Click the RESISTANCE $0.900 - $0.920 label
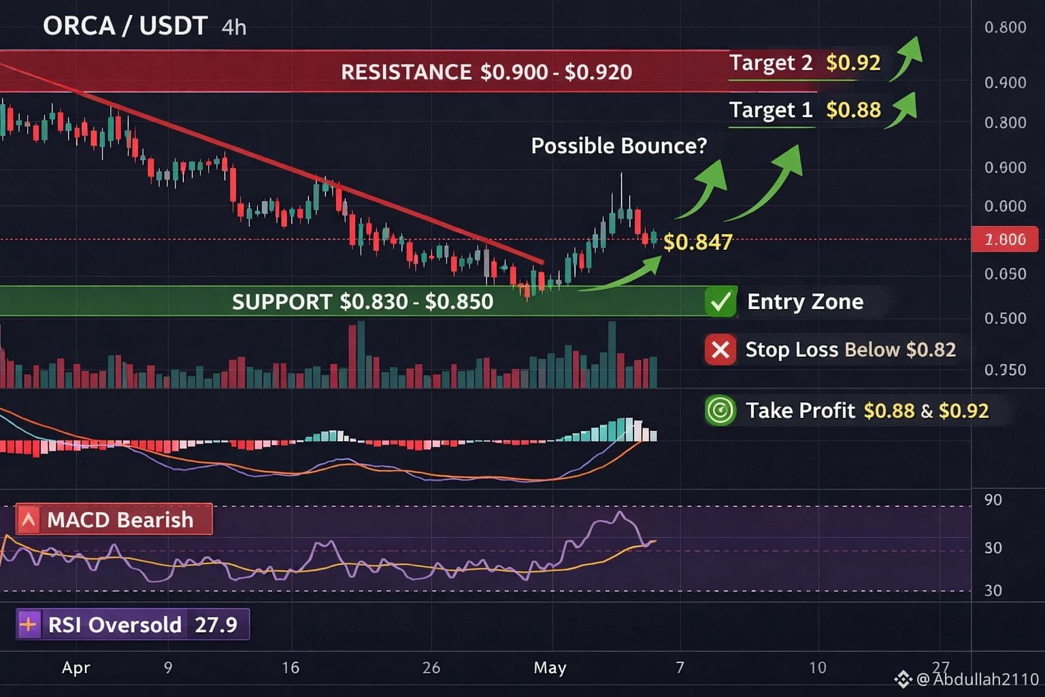The image size is (1045, 697). [x=486, y=71]
